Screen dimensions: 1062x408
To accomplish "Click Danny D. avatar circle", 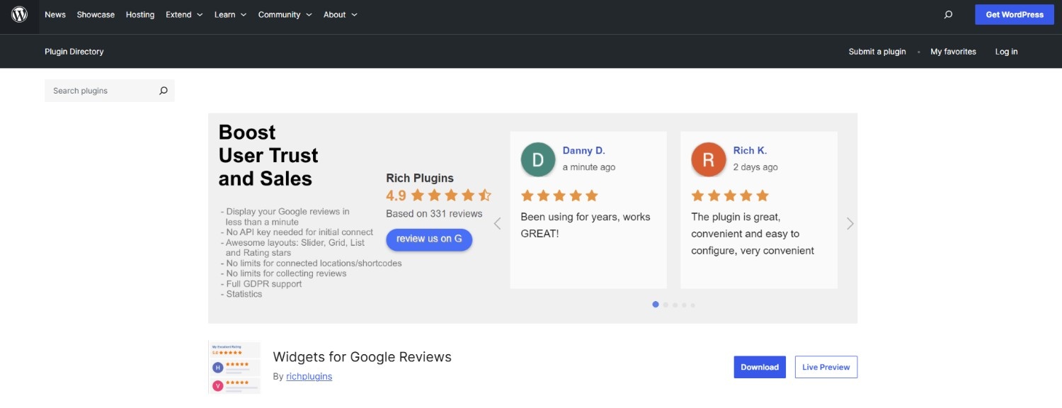I will tap(538, 159).
